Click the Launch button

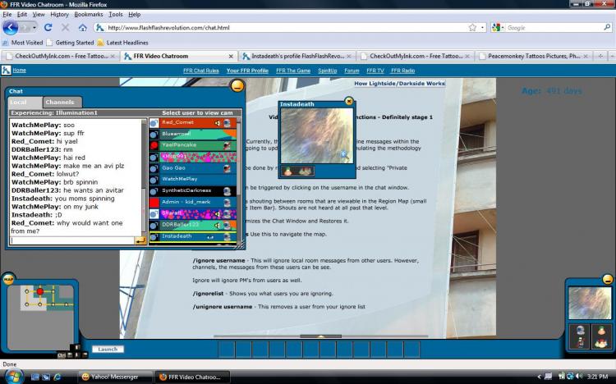108,349
